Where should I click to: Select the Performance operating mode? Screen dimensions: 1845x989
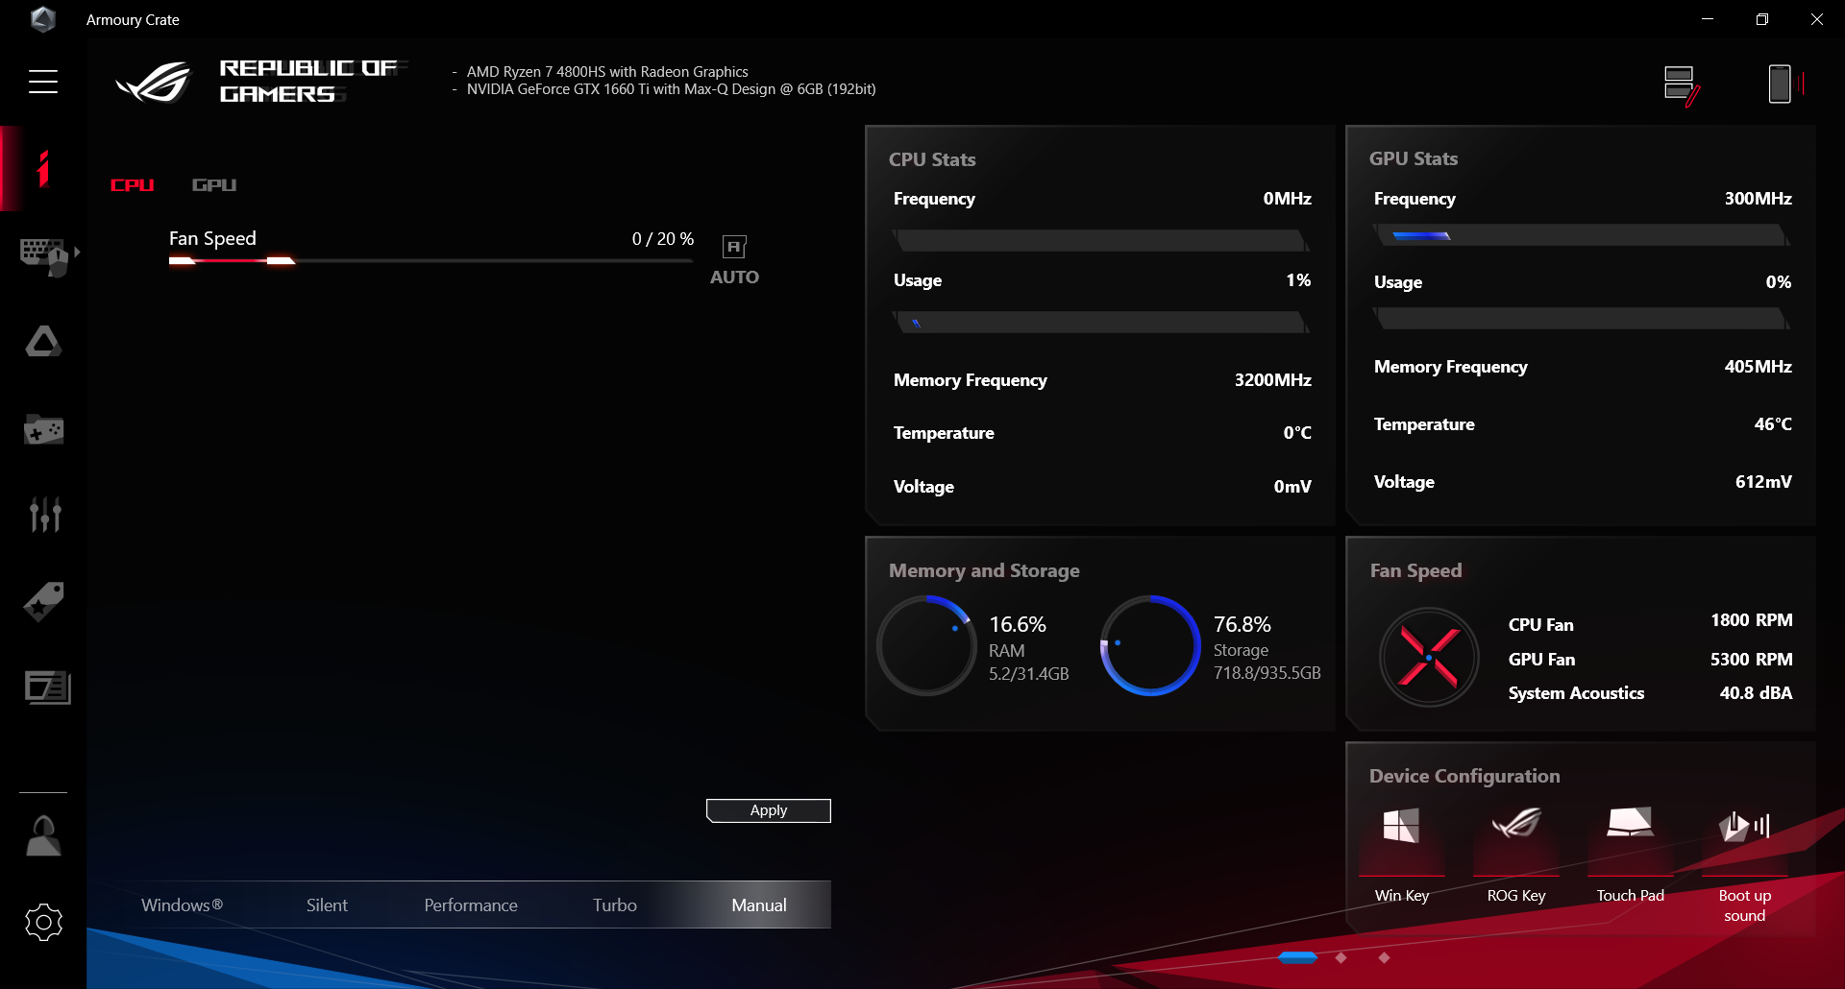pyautogui.click(x=471, y=905)
